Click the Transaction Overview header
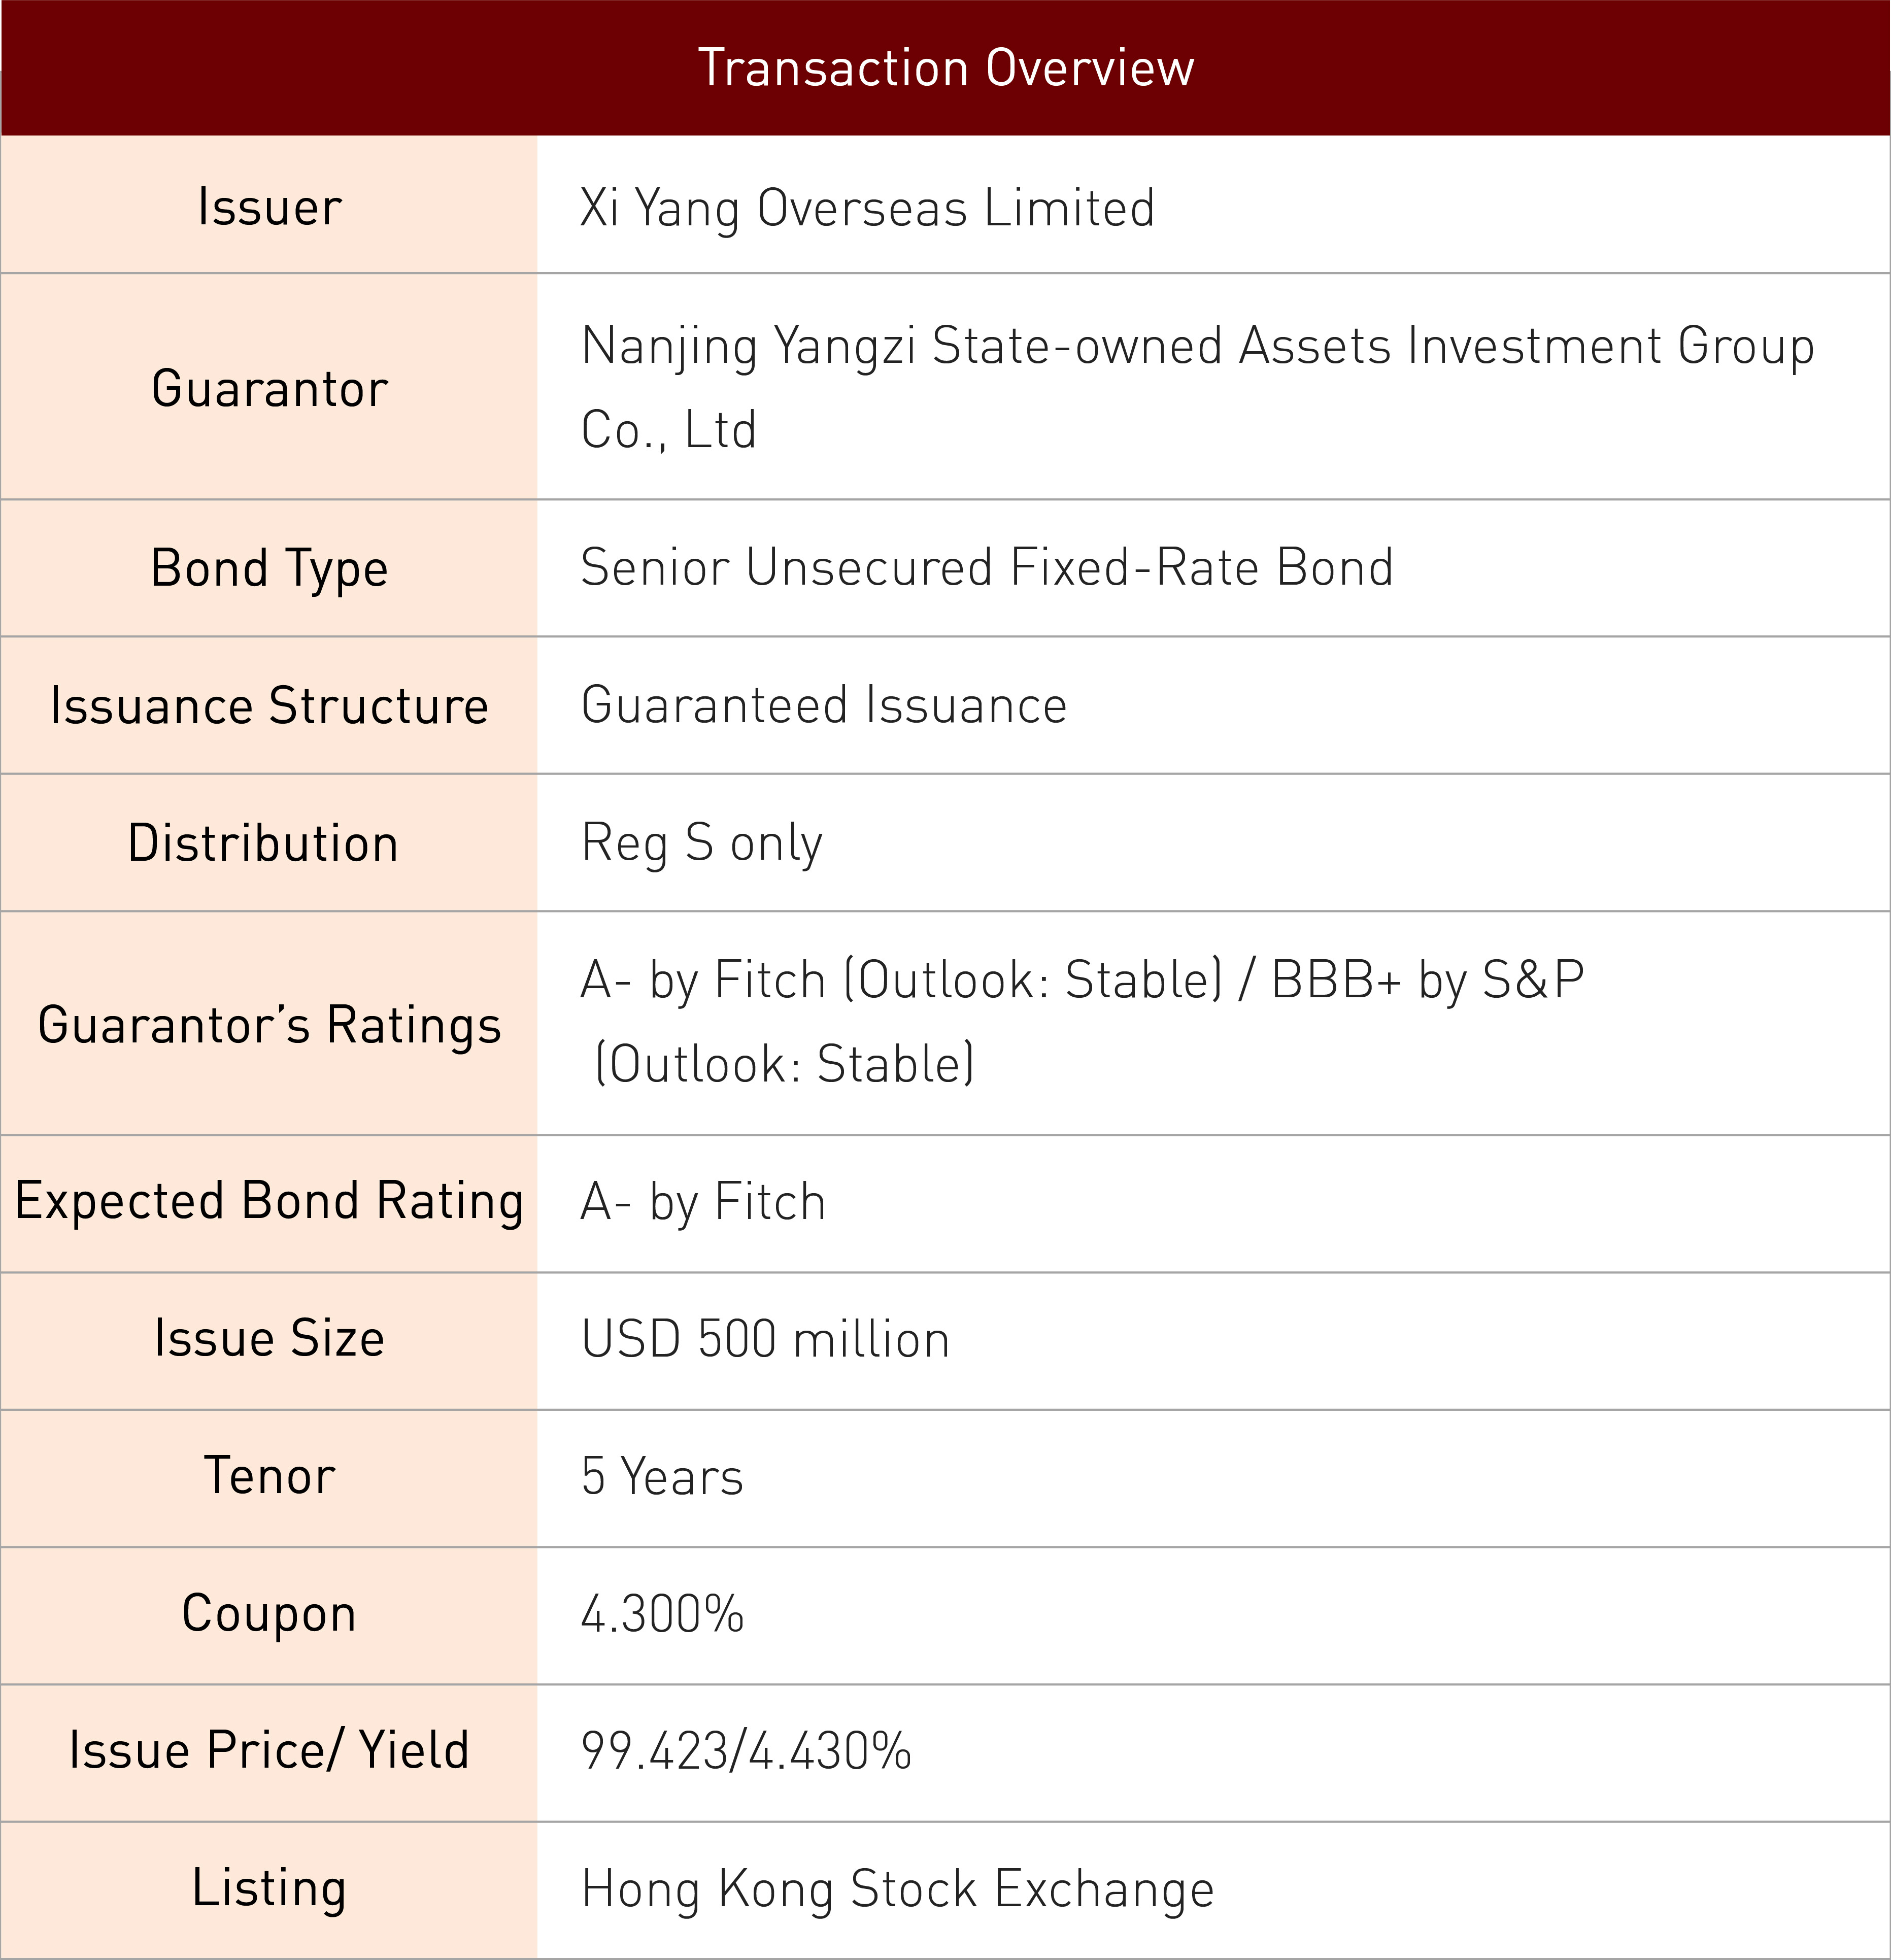 945,68
